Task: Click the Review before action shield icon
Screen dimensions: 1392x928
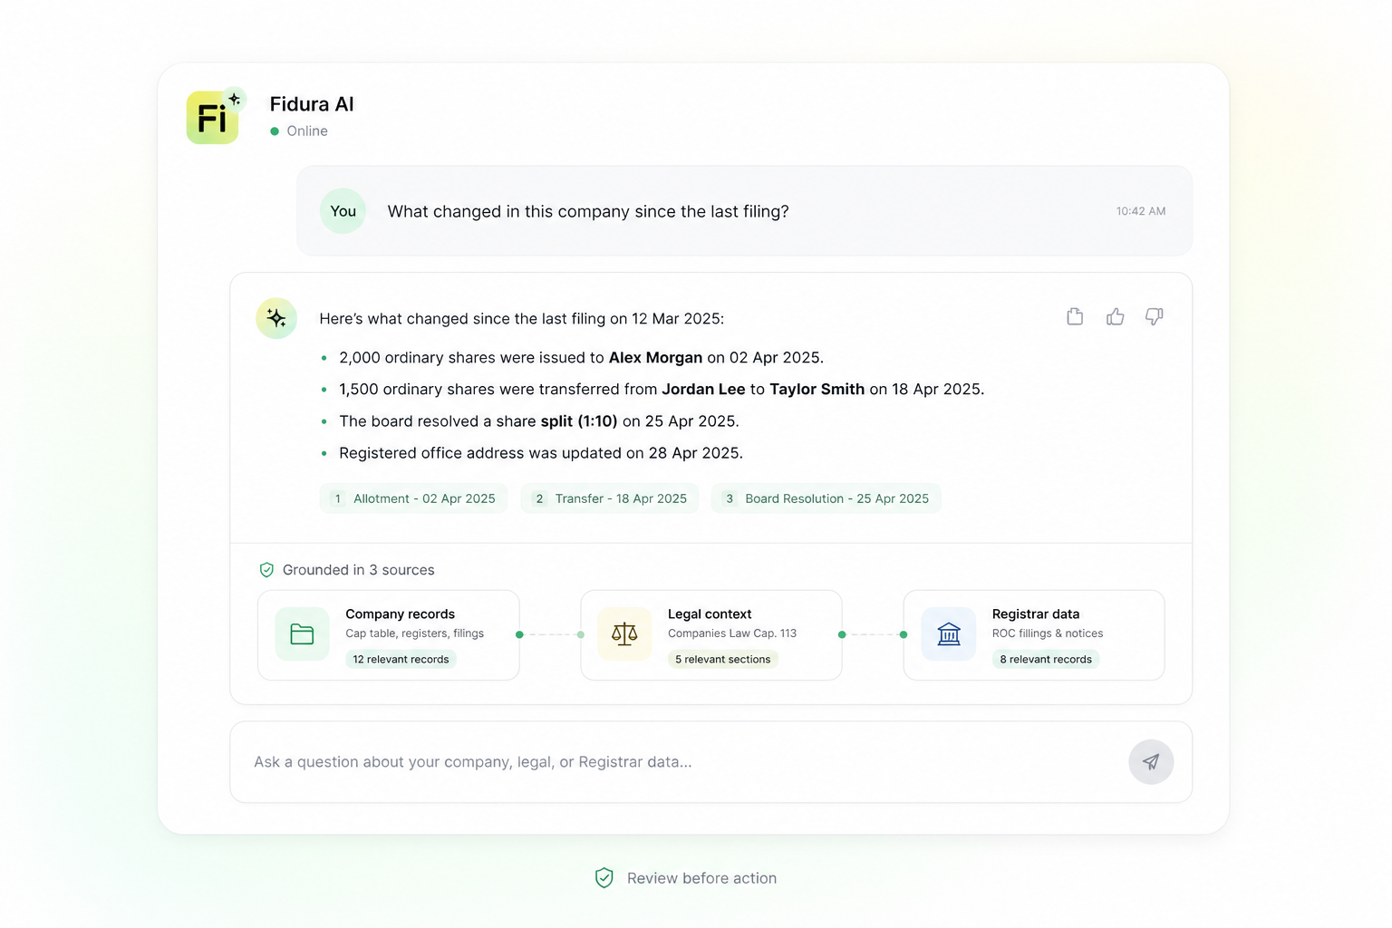Action: coord(604,878)
